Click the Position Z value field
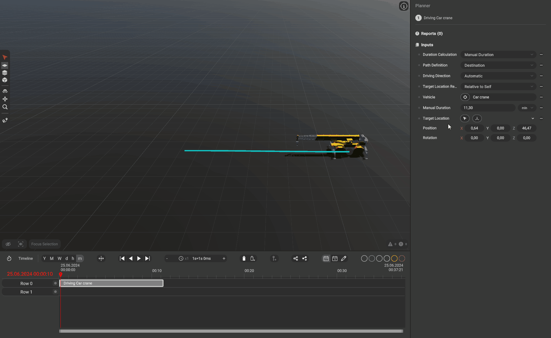This screenshot has width=551, height=338. click(527, 128)
